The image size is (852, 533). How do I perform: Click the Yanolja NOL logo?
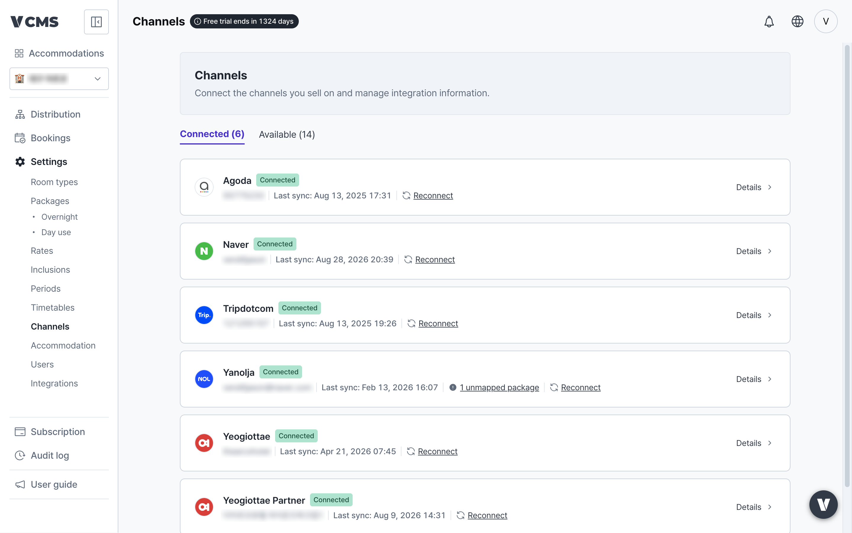204,379
